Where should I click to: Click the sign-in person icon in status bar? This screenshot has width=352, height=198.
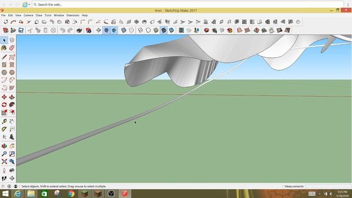(x=15, y=186)
